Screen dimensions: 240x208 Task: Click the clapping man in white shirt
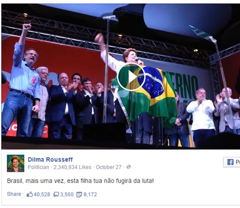point(202,117)
